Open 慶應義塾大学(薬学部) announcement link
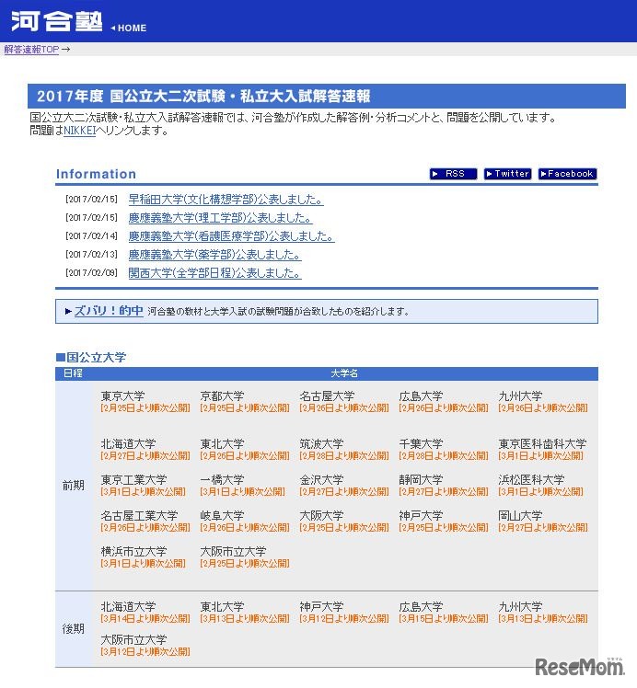This screenshot has width=637, height=688. (214, 255)
